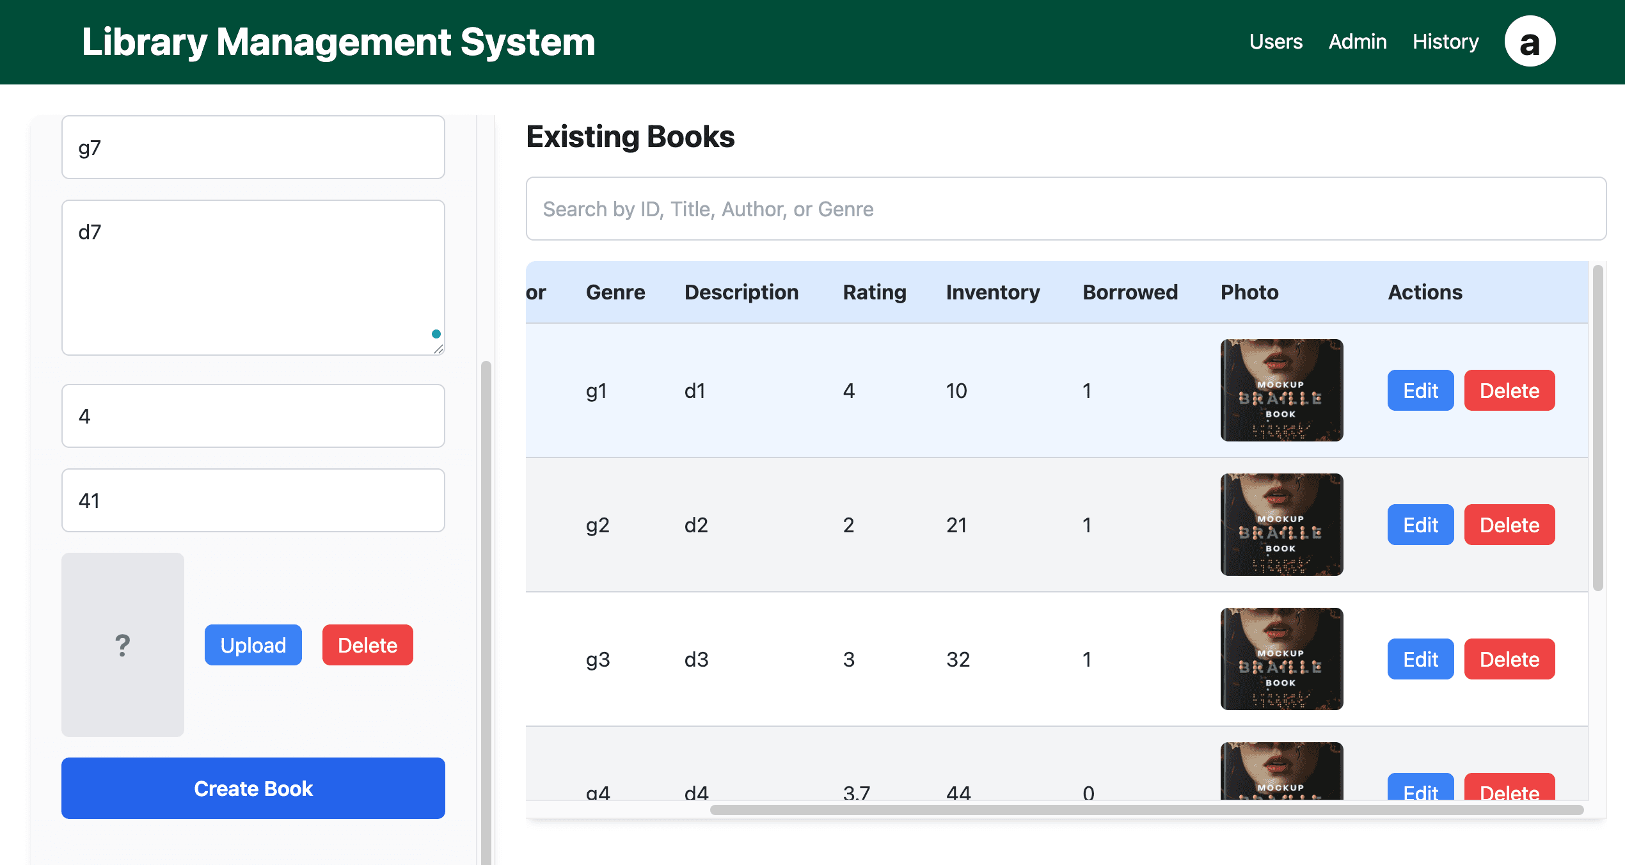Image resolution: width=1625 pixels, height=865 pixels.
Task: Click Delete next to the Upload button
Action: coord(367,645)
